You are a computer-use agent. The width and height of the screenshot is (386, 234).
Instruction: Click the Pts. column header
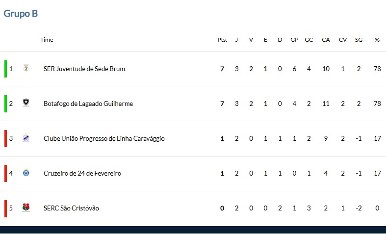[x=222, y=40]
